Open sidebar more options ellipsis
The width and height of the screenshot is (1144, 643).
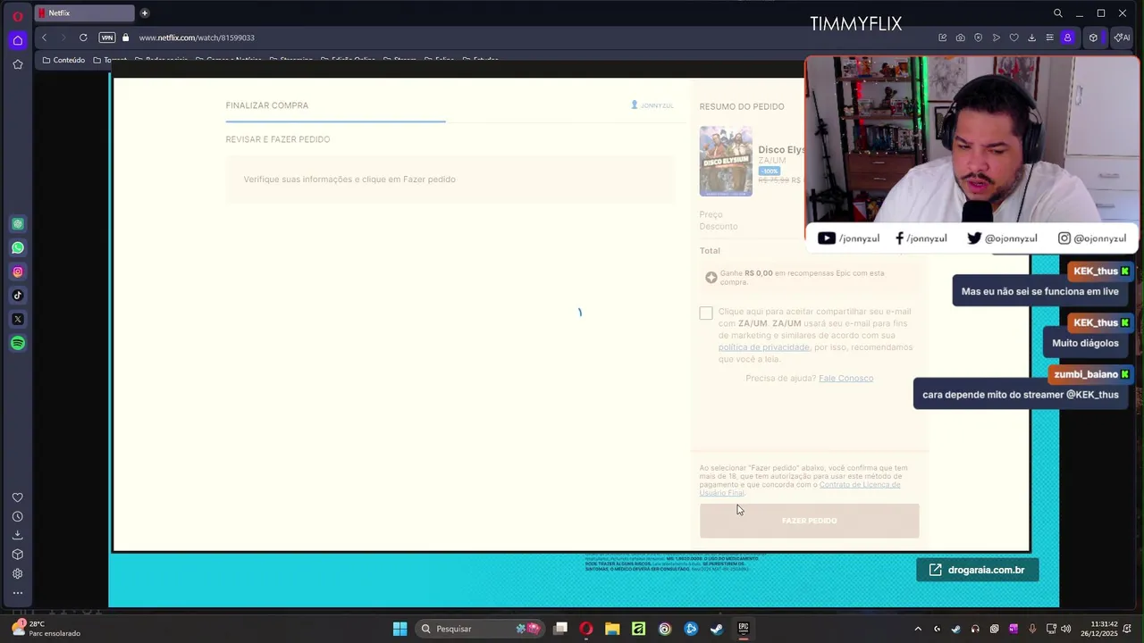(17, 593)
